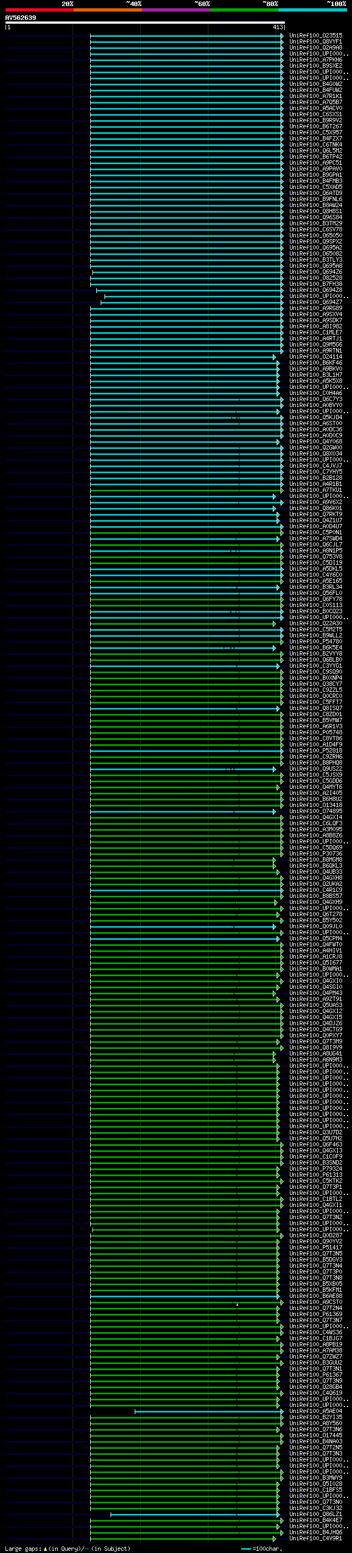
Task: Select label UniRef100_B6TP42
Action: [315, 157]
